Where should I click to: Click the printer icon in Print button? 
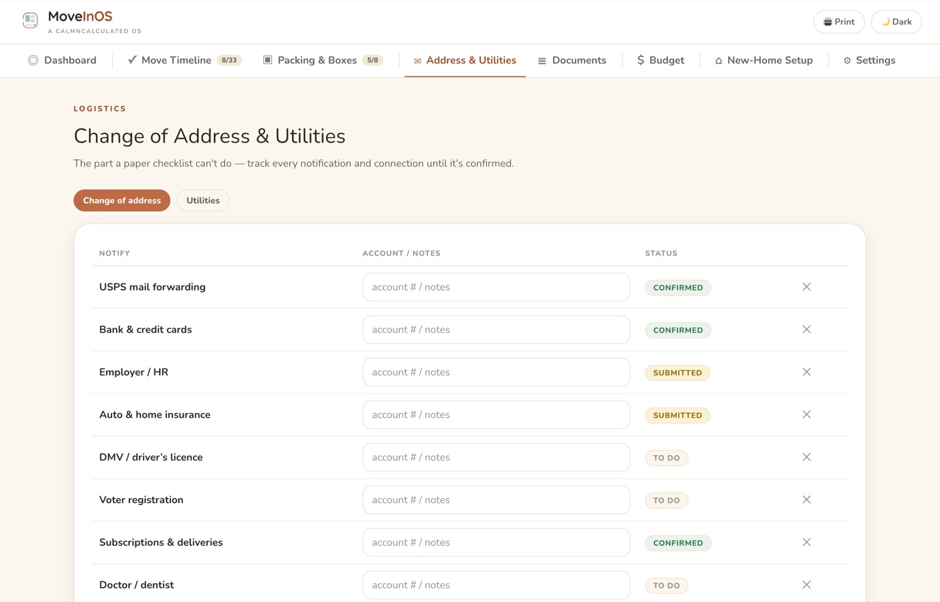828,22
